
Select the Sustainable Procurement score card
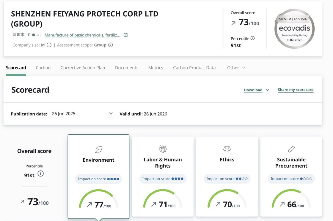click(291, 177)
